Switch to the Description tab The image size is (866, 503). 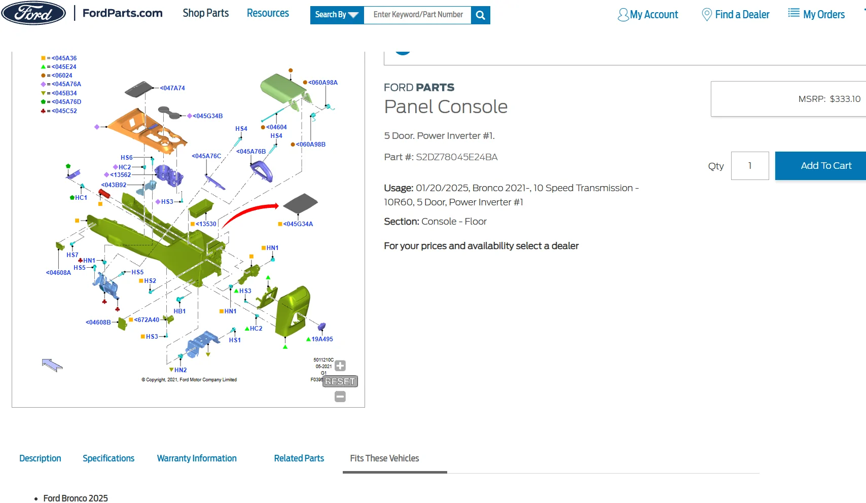(40, 458)
